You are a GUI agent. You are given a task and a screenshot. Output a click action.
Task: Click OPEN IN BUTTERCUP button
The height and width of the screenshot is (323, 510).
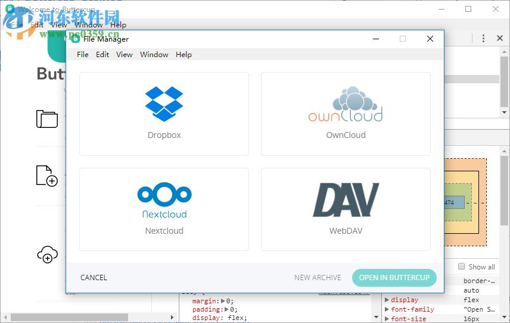pos(394,278)
